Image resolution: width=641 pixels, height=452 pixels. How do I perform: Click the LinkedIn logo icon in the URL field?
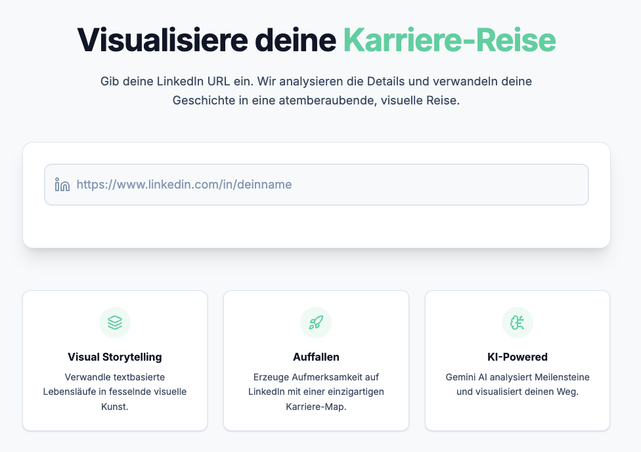point(62,185)
